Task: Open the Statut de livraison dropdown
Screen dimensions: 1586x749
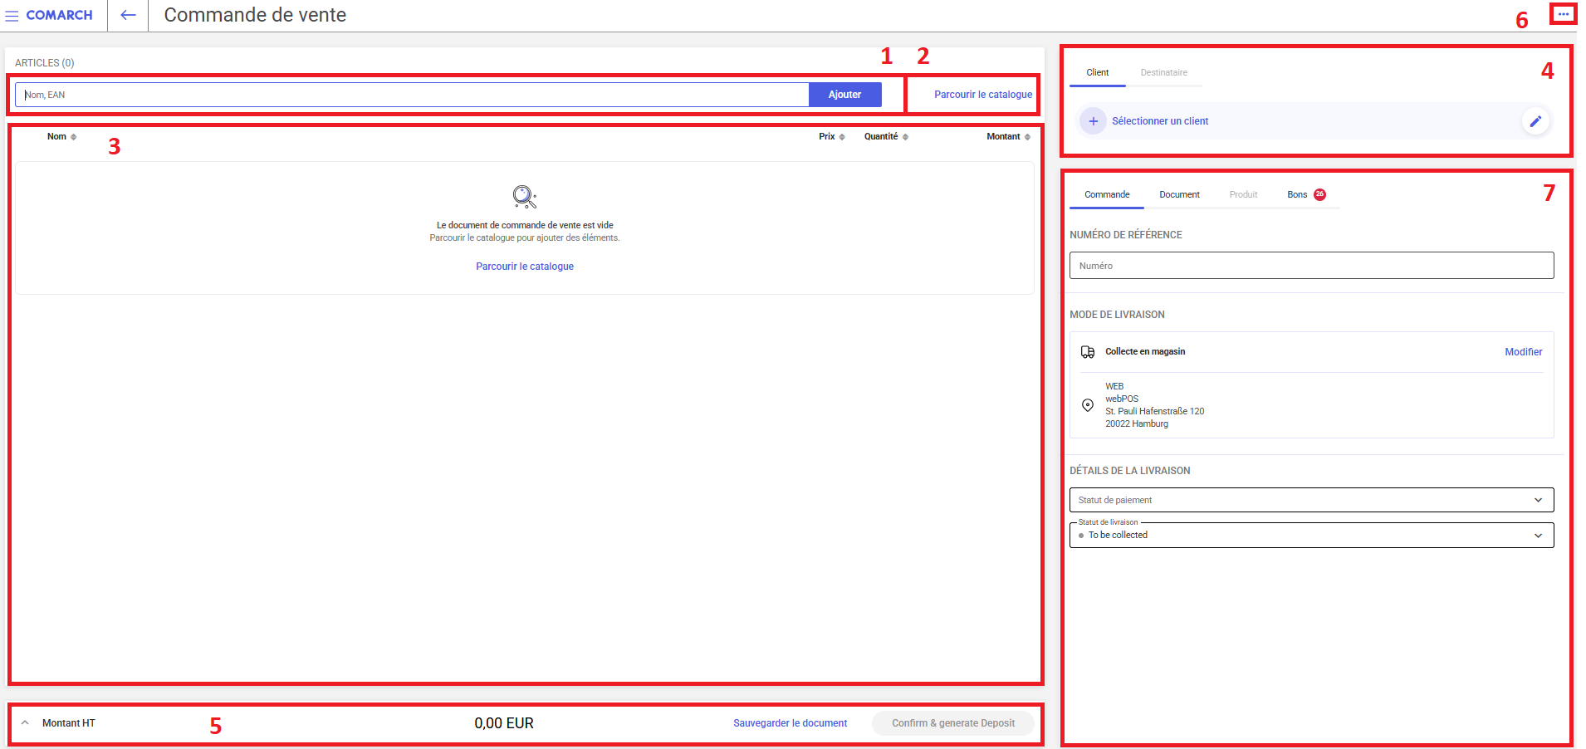Action: point(1310,535)
